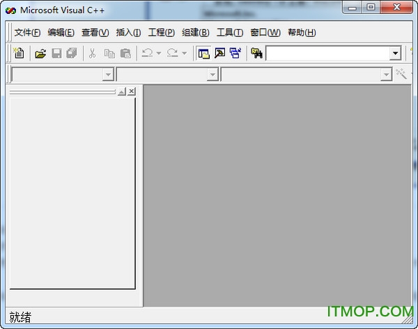Viewport: 418px width, 329px height.
Task: Open the WizardBar class combo dropdown
Action: coord(108,75)
